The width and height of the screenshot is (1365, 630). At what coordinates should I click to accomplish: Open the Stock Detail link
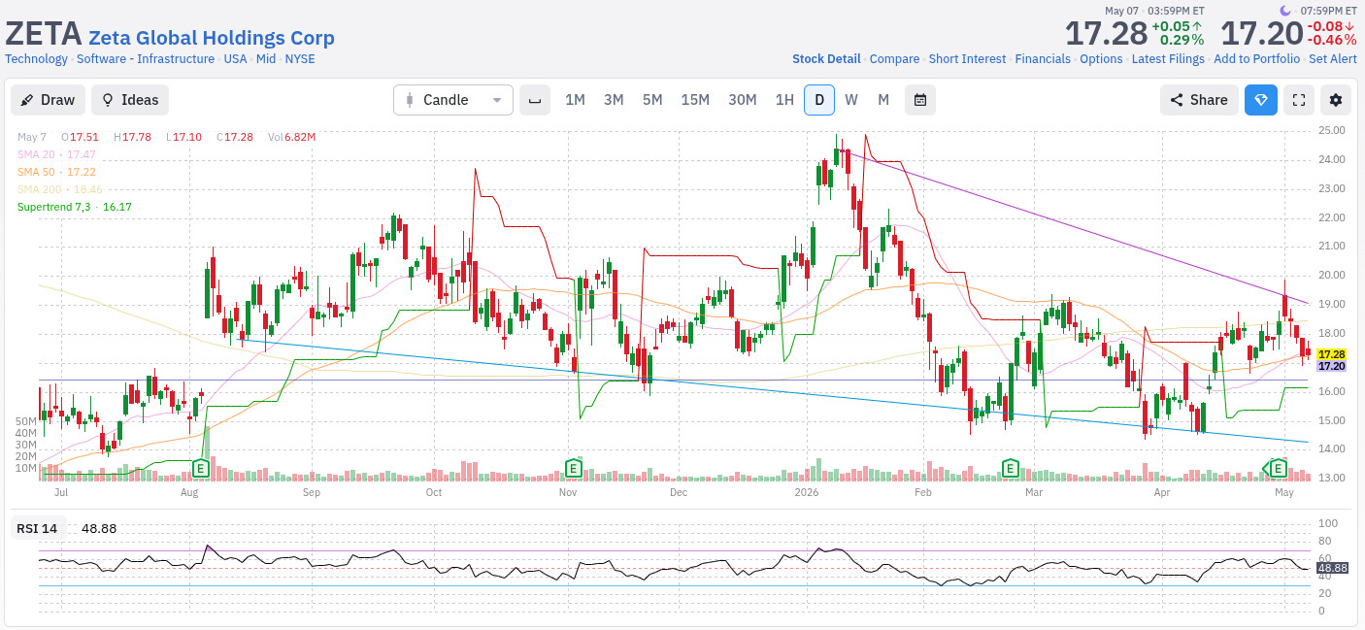[x=826, y=59]
